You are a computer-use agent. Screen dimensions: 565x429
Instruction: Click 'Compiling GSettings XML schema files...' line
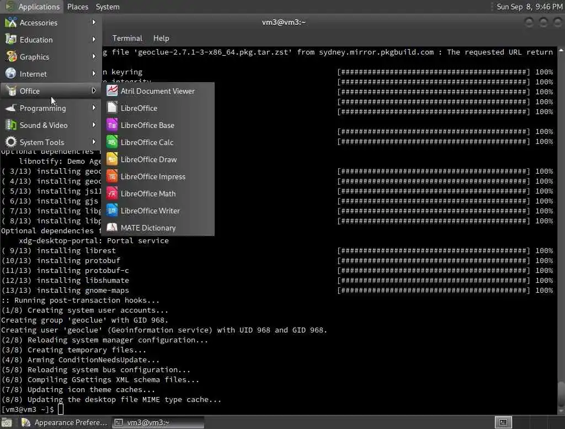pyautogui.click(x=100, y=380)
